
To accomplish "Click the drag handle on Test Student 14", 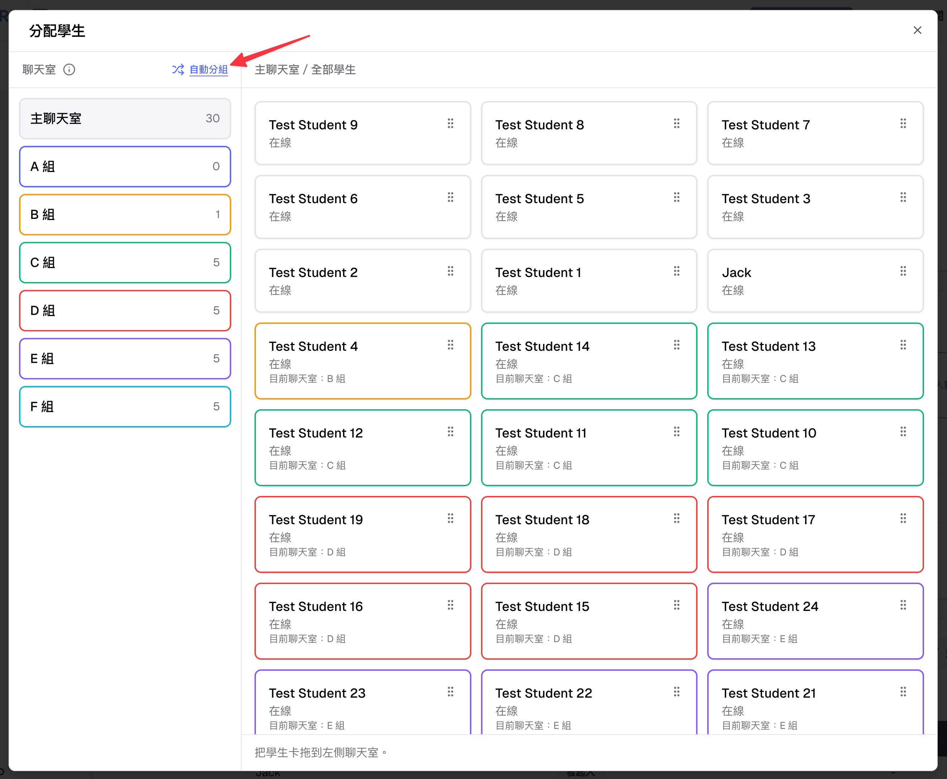I will pos(676,345).
